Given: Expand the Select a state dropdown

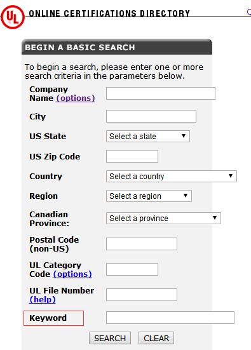Looking at the screenshot, I should pyautogui.click(x=148, y=136).
